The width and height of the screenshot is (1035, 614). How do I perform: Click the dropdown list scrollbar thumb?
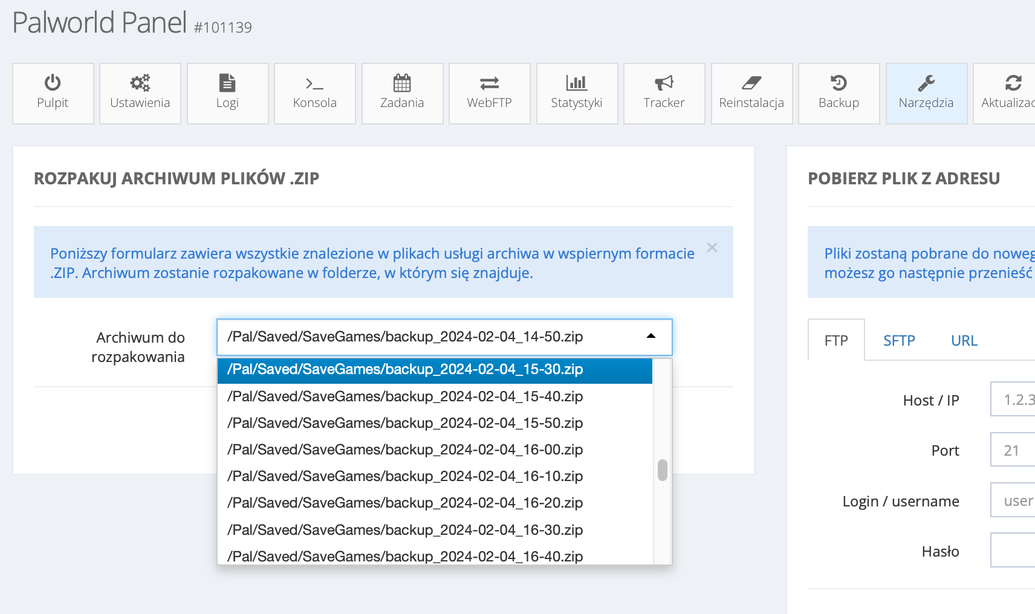pyautogui.click(x=663, y=470)
